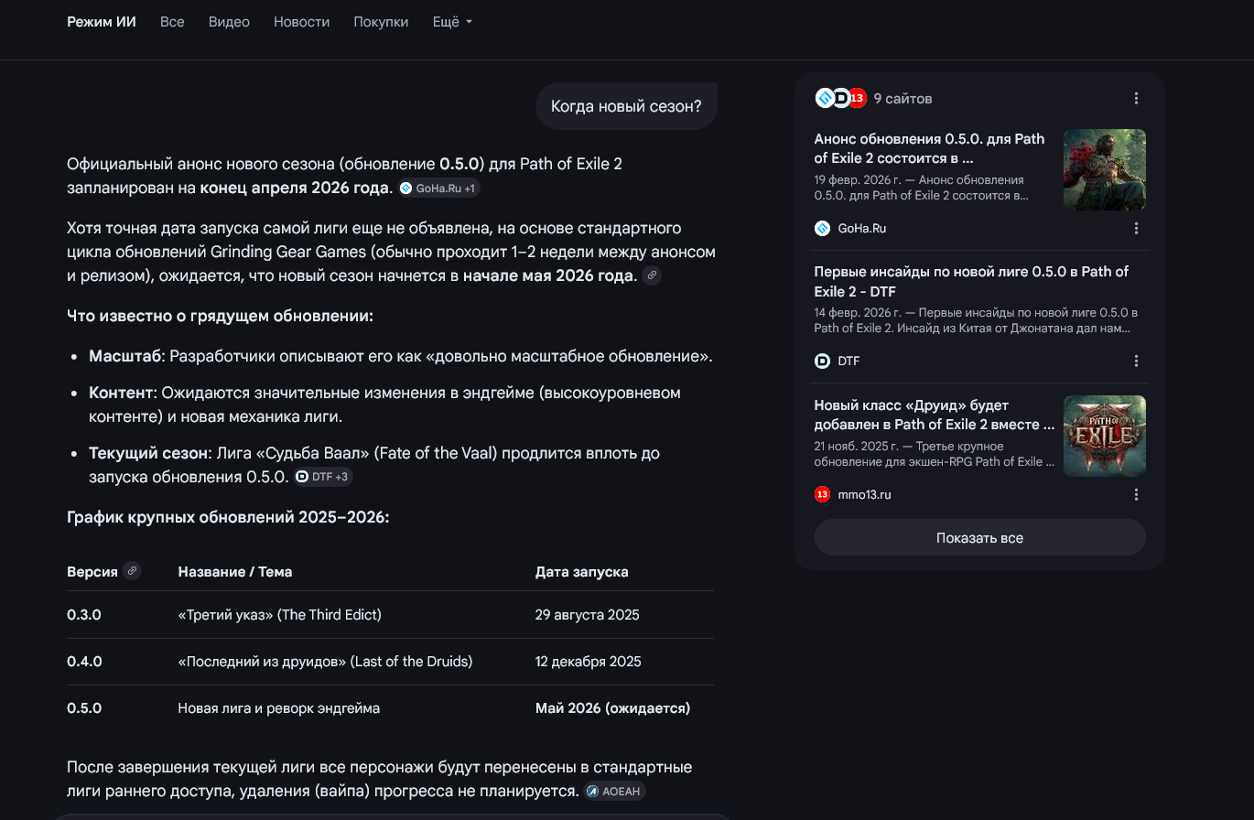Go to the «Видео» tab
The height and width of the screenshot is (820, 1254).
[x=229, y=22]
